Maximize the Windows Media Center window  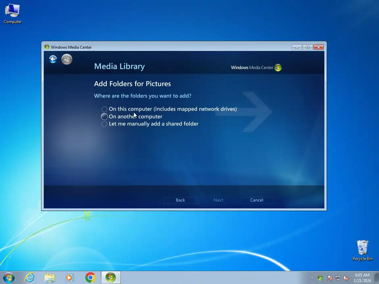(308, 47)
